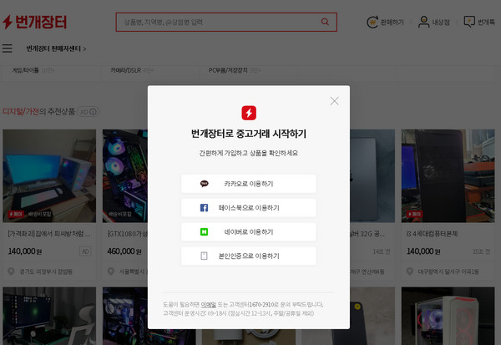The width and height of the screenshot is (501, 345).
Task: Click the 번개장터 logo in the header
Action: click(x=34, y=22)
